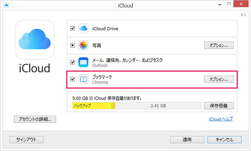Minimize the iCloud window

click(220, 4)
